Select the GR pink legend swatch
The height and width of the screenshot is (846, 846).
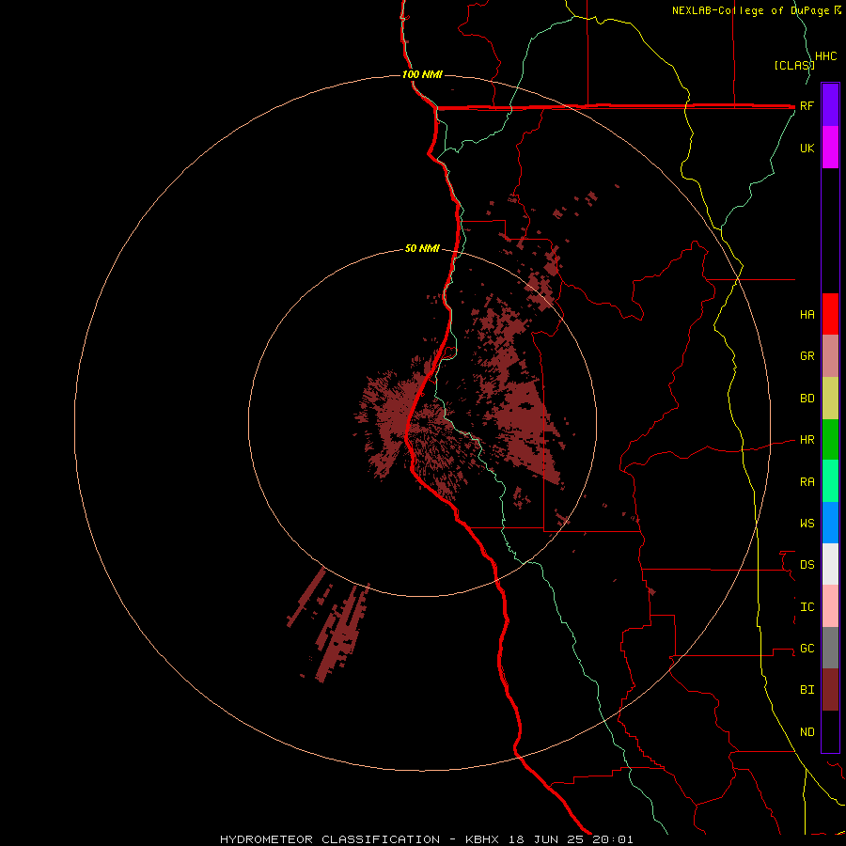tap(830, 355)
